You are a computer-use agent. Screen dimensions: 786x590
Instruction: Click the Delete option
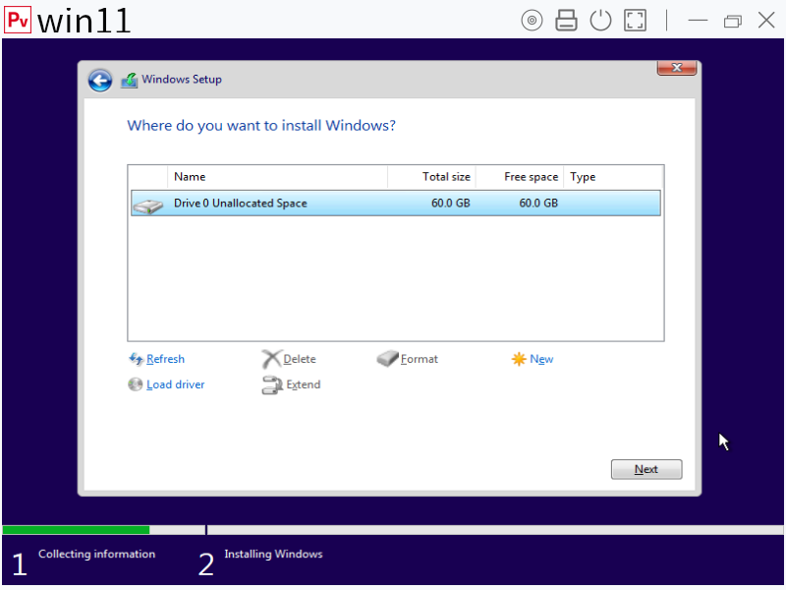300,359
